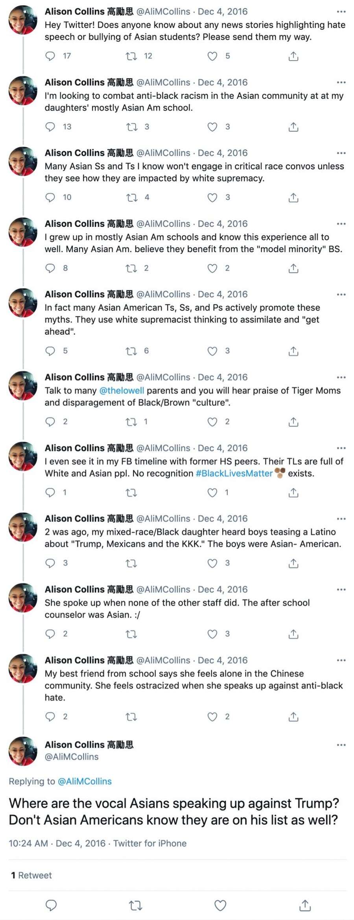This screenshot has height=920, width=354.
Task: Like the final 'vocal Asians' tweet
Action: coord(220,905)
